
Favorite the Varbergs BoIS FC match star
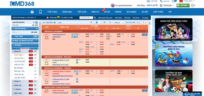tap(77, 34)
